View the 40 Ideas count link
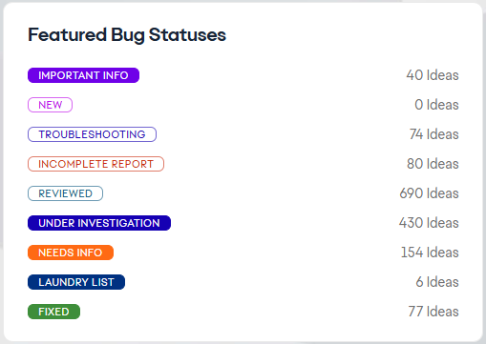This screenshot has height=344, width=486. coord(433,75)
